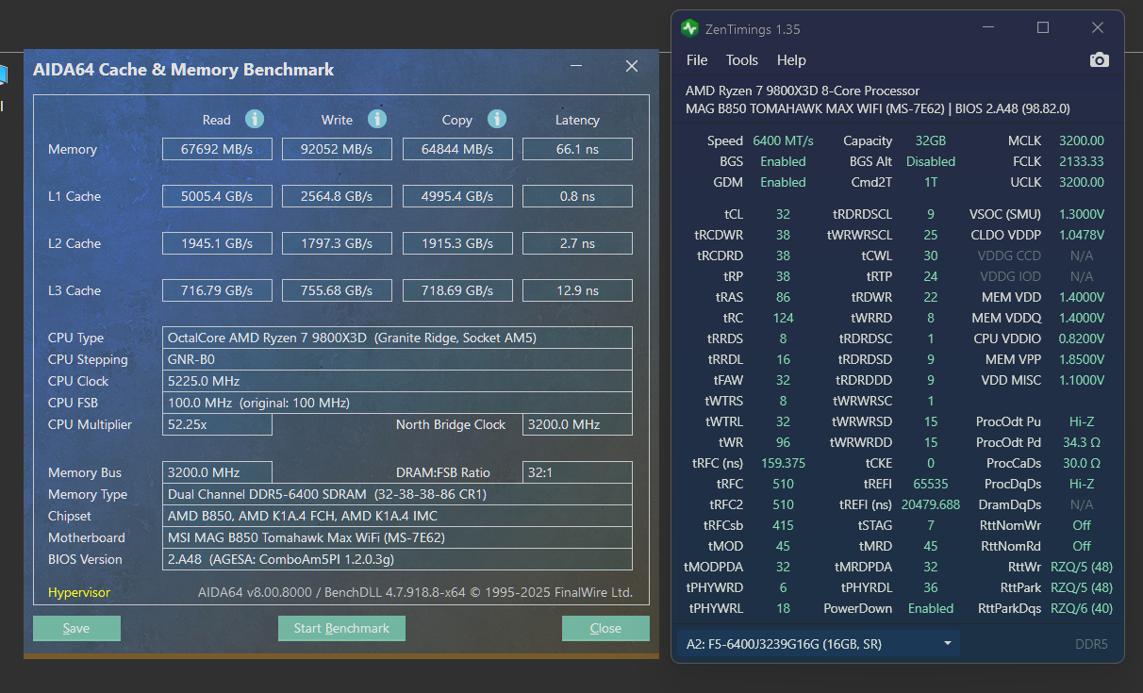1143x693 pixels.
Task: Click the Chipset AMD B850 field
Action: click(x=397, y=516)
